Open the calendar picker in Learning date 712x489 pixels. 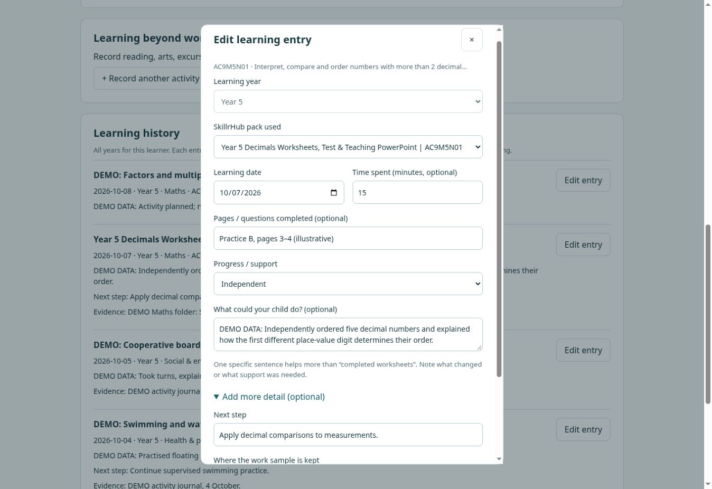pos(334,192)
